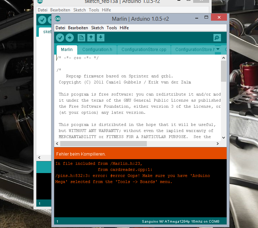This screenshot has height=228, width=258.
Task: Open the Hilfe menu in Marlin window
Action: (x=124, y=28)
